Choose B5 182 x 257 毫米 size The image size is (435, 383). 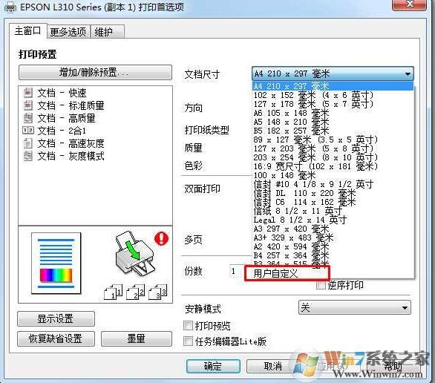[x=333, y=131]
